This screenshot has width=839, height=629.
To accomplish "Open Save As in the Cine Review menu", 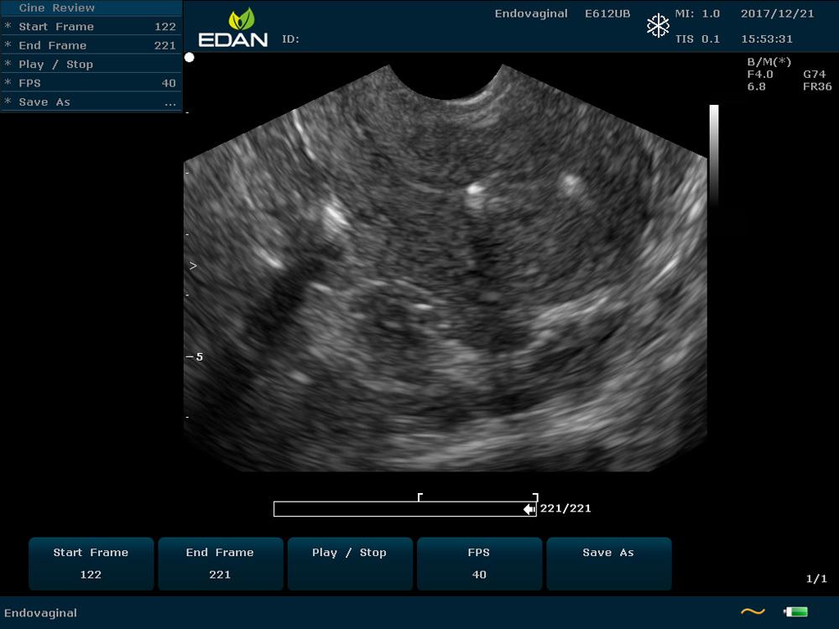I will 91,102.
